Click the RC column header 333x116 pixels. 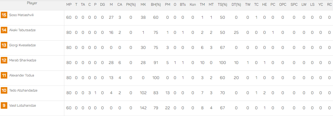329,5
